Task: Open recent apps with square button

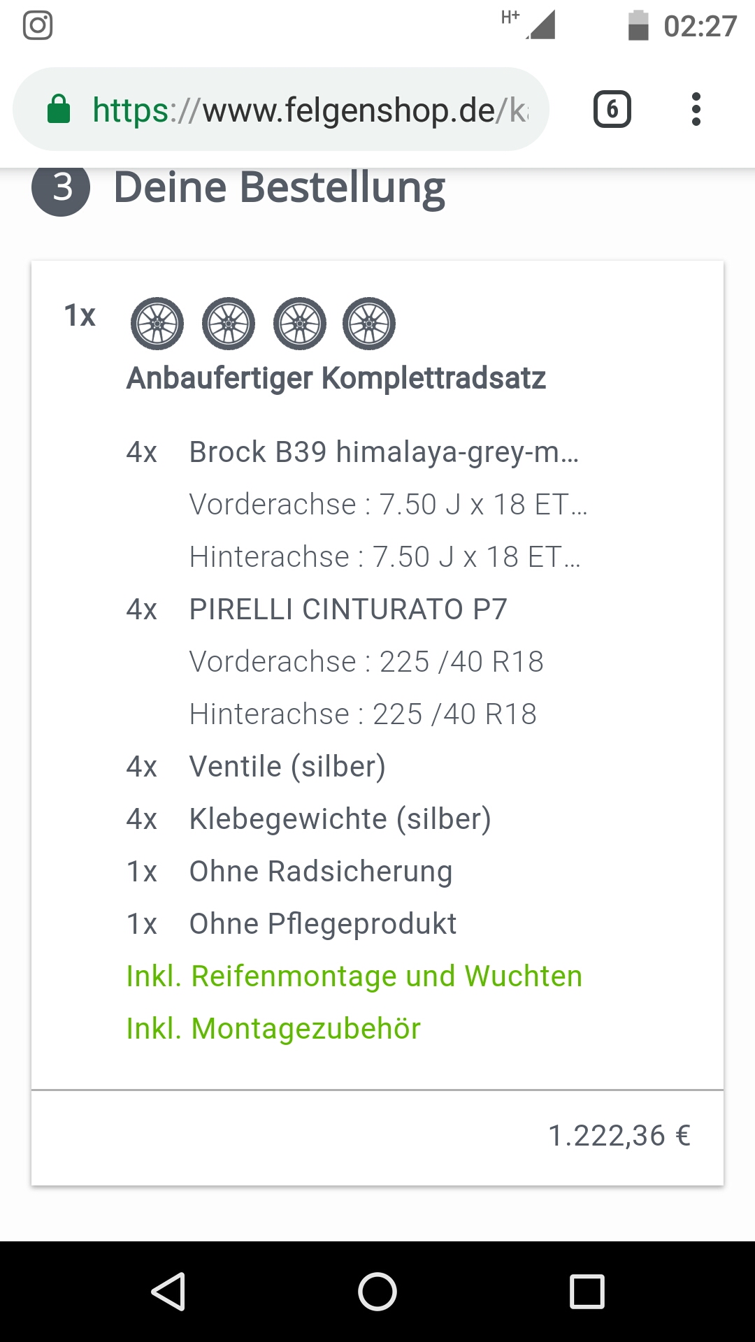Action: tap(587, 1291)
